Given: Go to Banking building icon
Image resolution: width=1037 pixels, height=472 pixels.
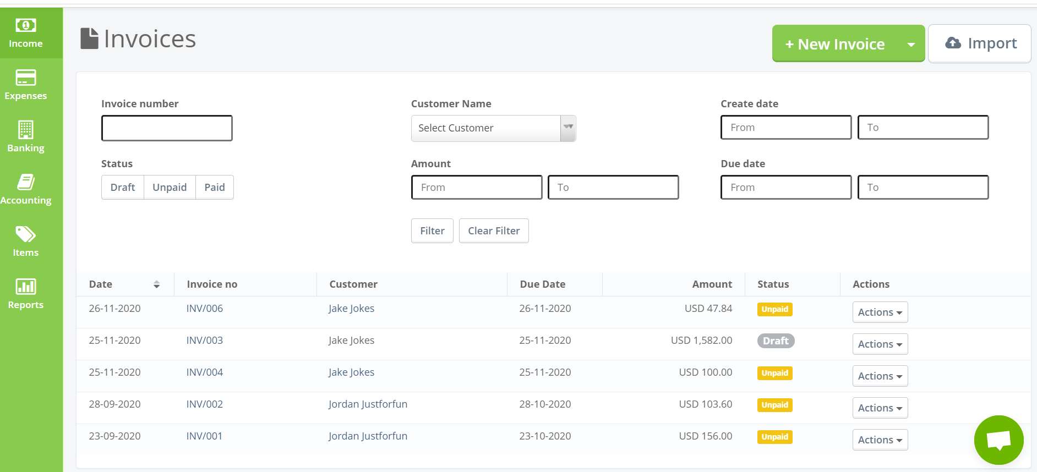Looking at the screenshot, I should click(26, 130).
